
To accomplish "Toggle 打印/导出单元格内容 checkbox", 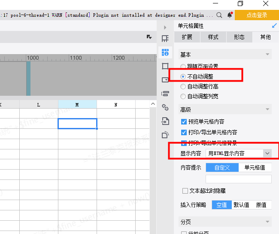I will 184,132.
